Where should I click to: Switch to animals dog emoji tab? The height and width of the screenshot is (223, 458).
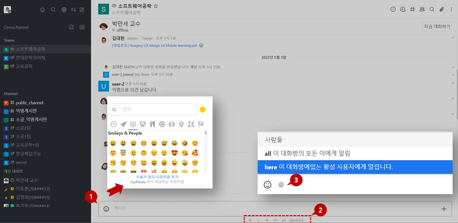click(142, 124)
